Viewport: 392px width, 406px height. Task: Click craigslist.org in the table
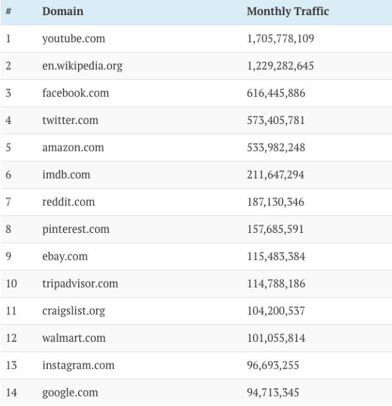click(74, 311)
